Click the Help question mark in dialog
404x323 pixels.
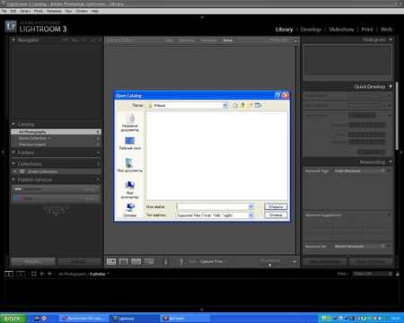277,95
